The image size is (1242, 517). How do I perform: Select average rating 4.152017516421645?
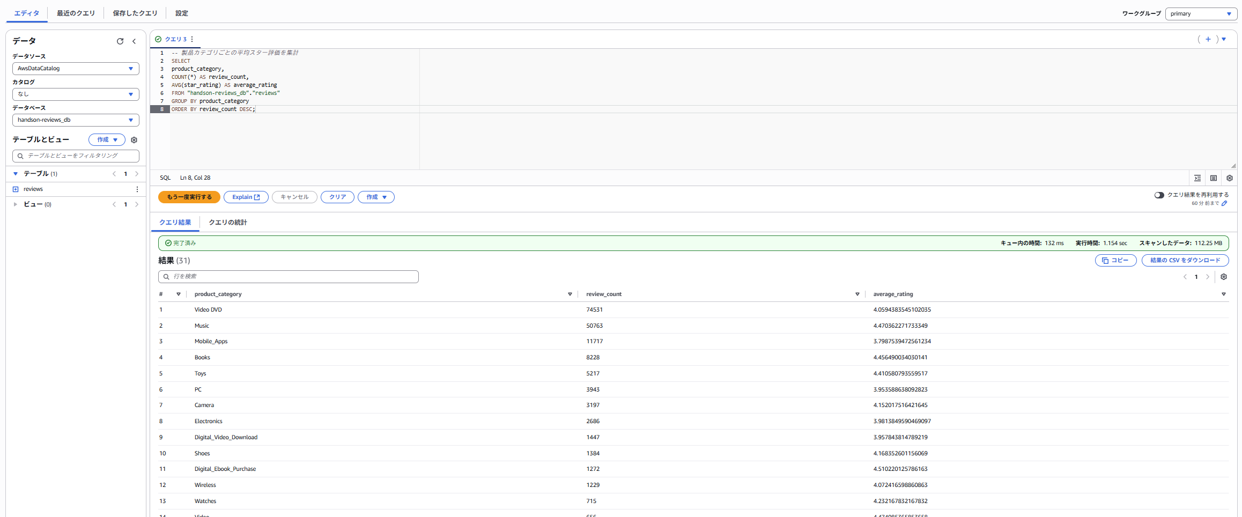pyautogui.click(x=900, y=405)
